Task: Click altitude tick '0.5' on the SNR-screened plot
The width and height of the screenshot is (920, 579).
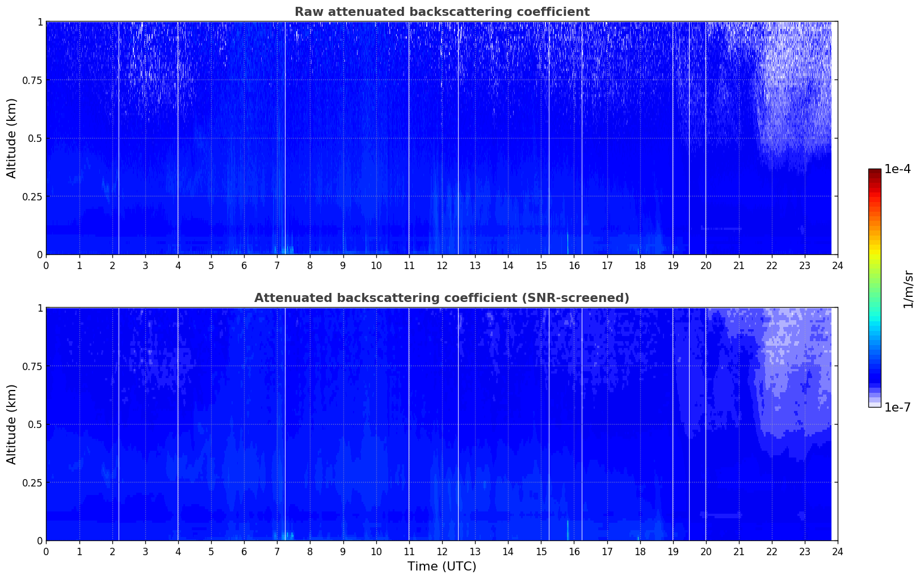Action: [35, 425]
